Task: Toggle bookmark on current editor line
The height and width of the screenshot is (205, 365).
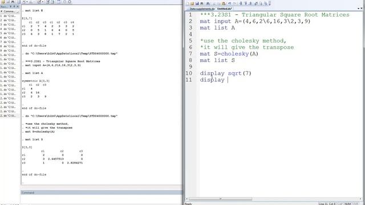Action: [241, 3]
